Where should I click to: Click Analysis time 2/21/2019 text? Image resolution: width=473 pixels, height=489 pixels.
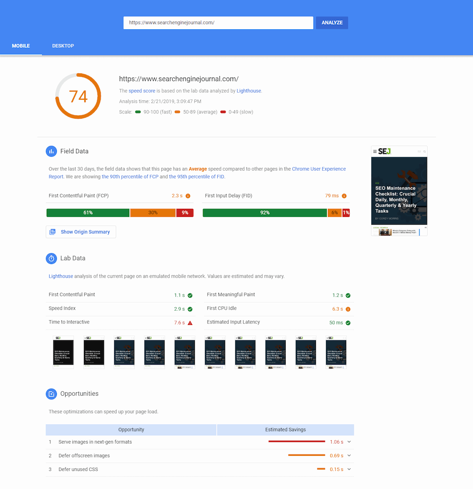160,101
